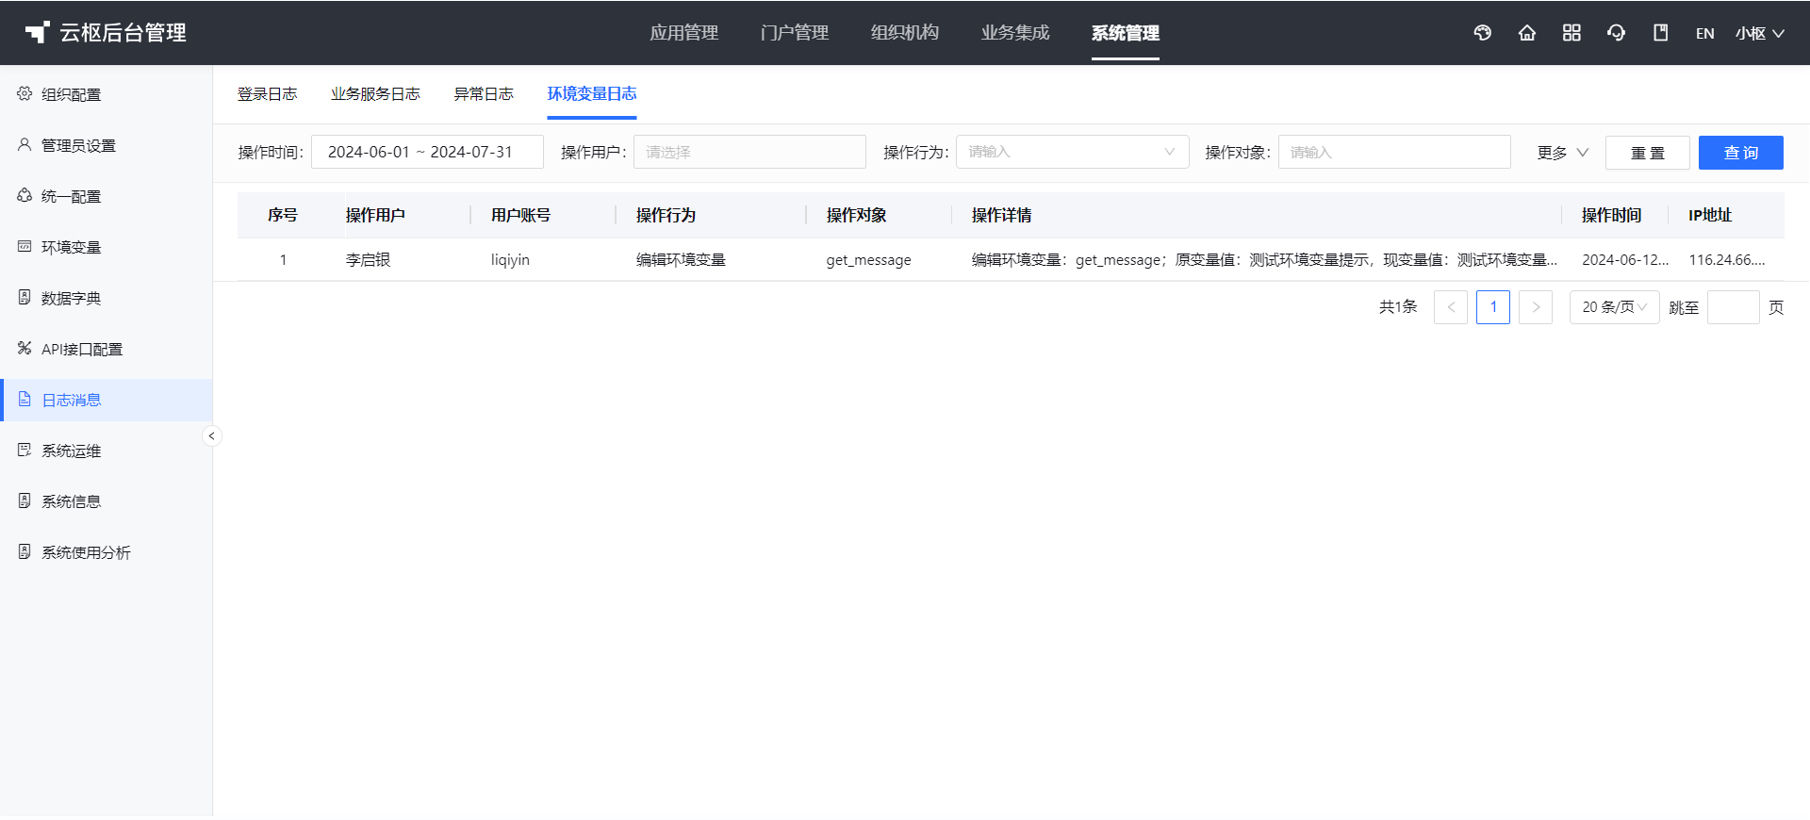
Task: Click the IP地址 column header
Action: (x=1710, y=215)
